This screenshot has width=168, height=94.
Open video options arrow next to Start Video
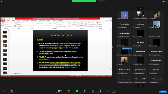pos(15,91)
